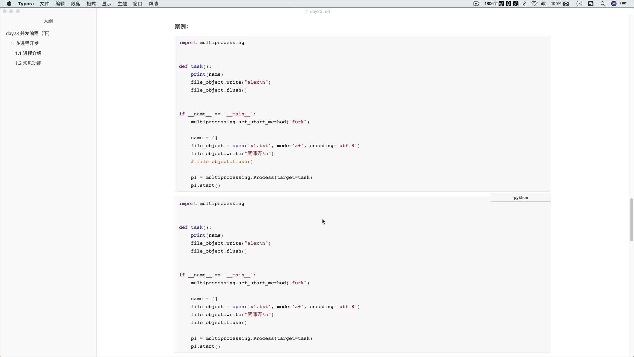Click commented '# file_object.flush()' line
This screenshot has height=357, width=634.
coord(222,162)
